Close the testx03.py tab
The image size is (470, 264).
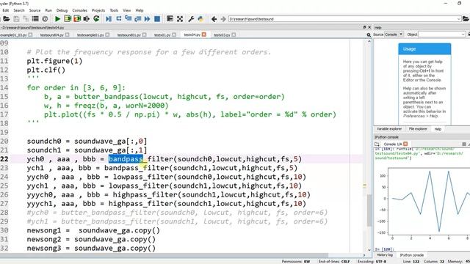(x=234, y=34)
